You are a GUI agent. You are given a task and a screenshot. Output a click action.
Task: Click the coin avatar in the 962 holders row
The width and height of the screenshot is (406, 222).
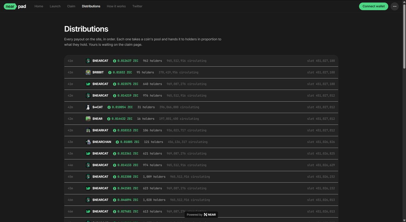click(88, 61)
